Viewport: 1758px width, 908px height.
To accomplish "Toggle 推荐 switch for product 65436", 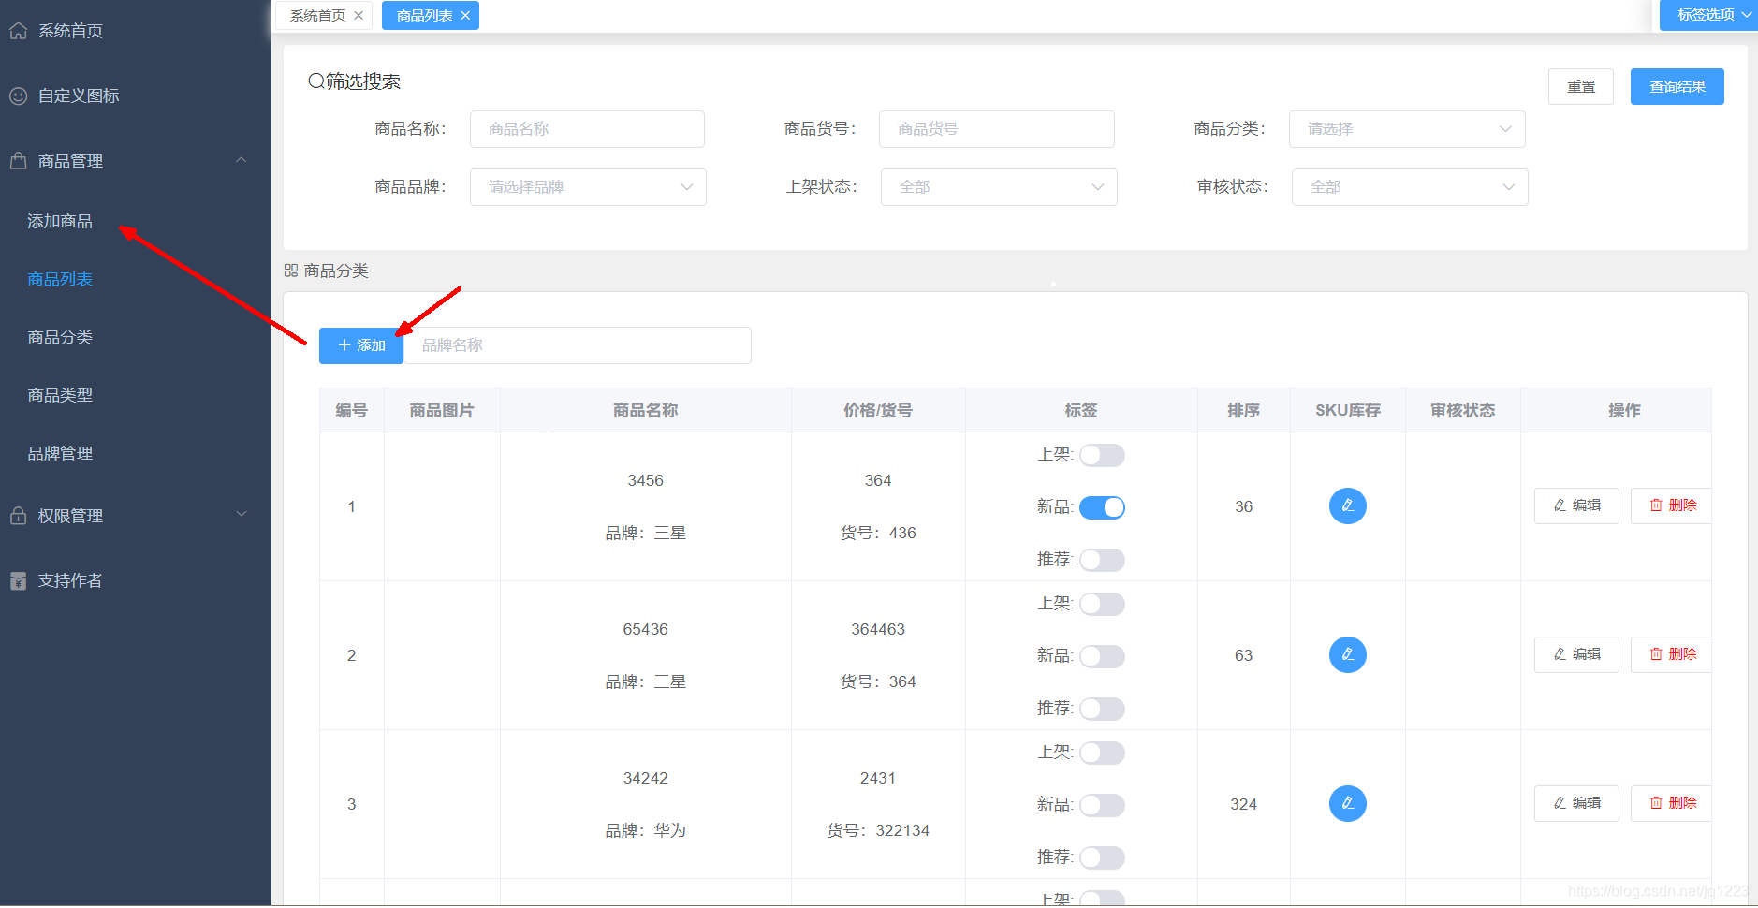I will (1102, 709).
